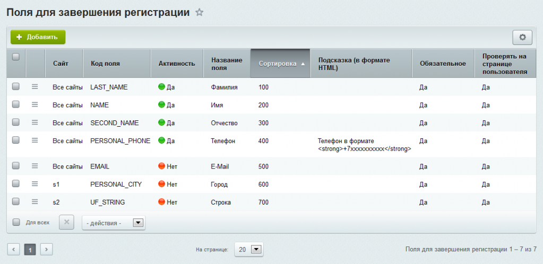Check the UF_STRING row checkbox

point(16,201)
